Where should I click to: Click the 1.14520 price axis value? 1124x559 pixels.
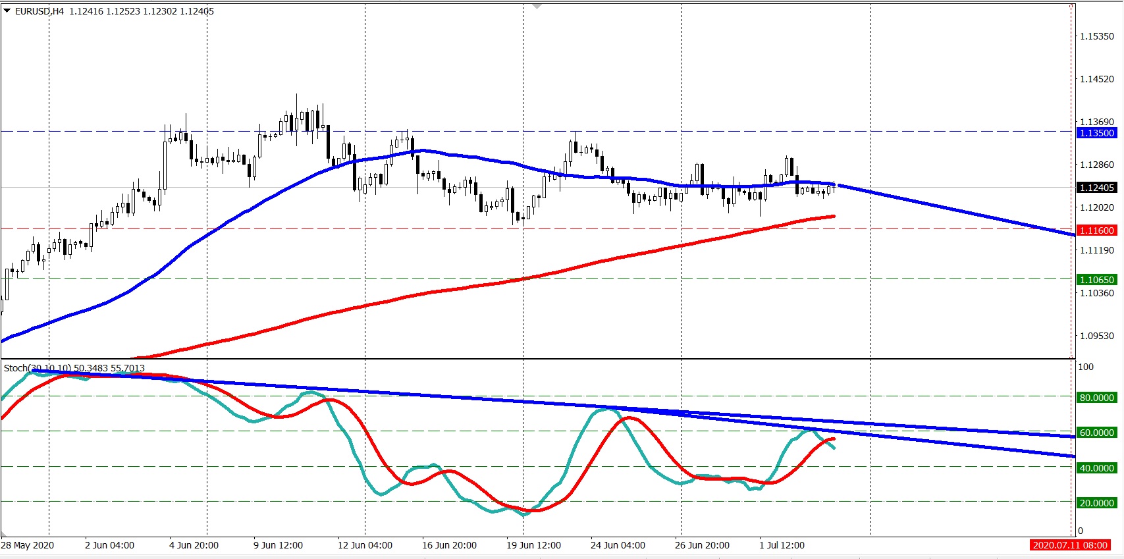[1097, 79]
